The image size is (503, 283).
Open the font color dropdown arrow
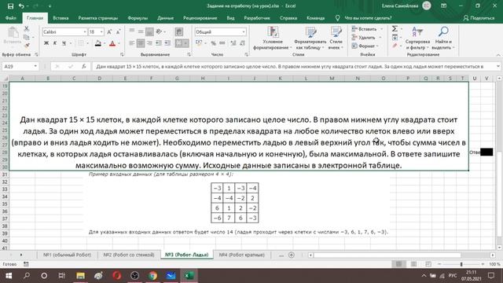pyautogui.click(x=119, y=43)
